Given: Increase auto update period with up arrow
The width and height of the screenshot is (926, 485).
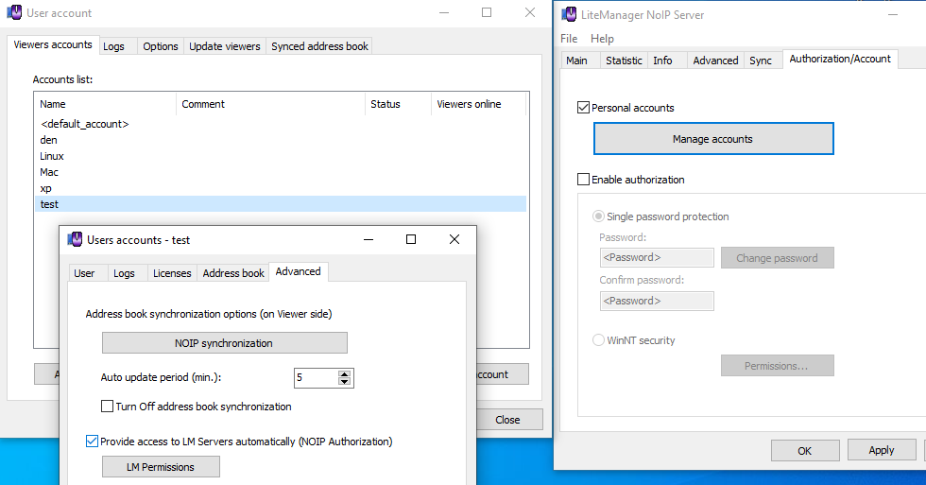Looking at the screenshot, I should coord(344,374).
